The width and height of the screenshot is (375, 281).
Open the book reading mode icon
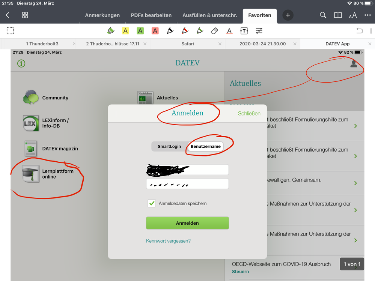click(338, 15)
